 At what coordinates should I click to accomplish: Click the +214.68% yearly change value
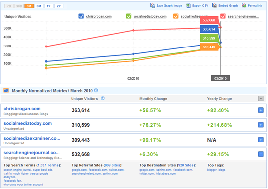coord(220,125)
